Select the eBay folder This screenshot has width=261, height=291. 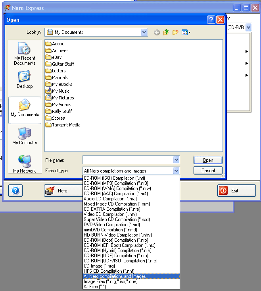(x=54, y=57)
